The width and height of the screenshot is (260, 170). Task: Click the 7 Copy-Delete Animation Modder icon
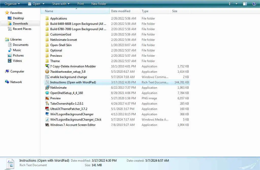(x=47, y=66)
